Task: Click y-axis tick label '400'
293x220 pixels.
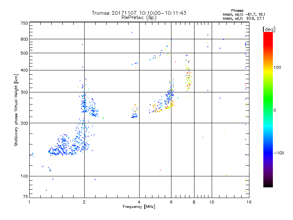Action: coord(24,70)
